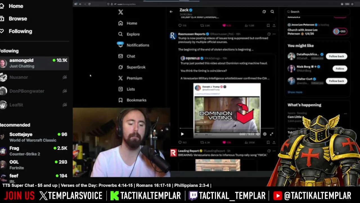Play the Dominion Voting video

pos(182,134)
